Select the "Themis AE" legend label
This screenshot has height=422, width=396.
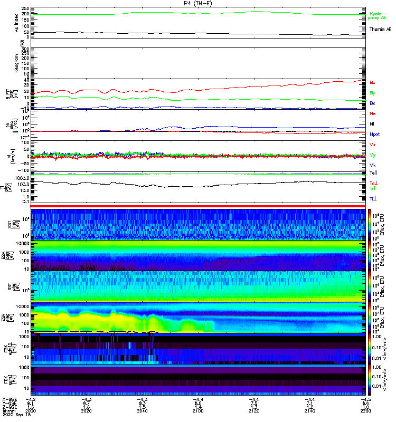pos(380,30)
